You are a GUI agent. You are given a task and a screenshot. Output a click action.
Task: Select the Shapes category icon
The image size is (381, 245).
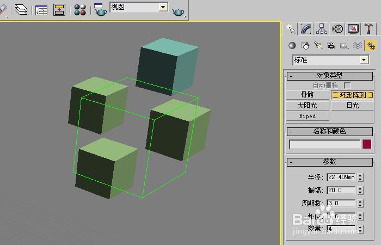tap(305, 45)
